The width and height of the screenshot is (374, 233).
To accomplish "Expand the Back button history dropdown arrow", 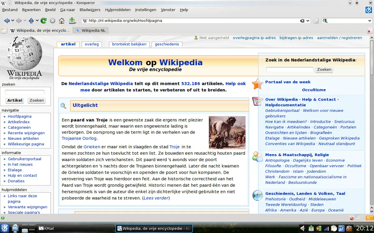I will (13, 21).
